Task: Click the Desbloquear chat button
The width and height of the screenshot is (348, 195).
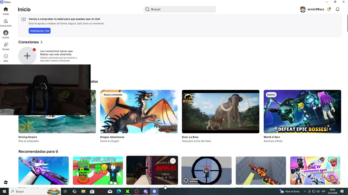Action: coord(40,31)
